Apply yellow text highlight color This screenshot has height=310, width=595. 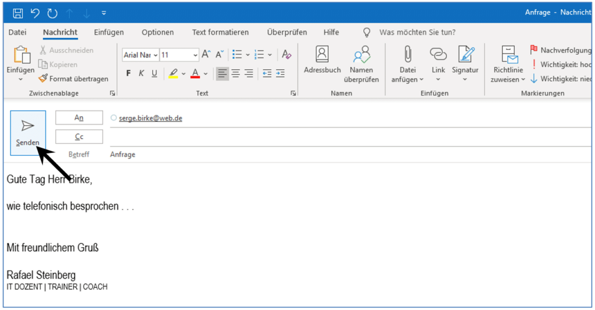(173, 73)
